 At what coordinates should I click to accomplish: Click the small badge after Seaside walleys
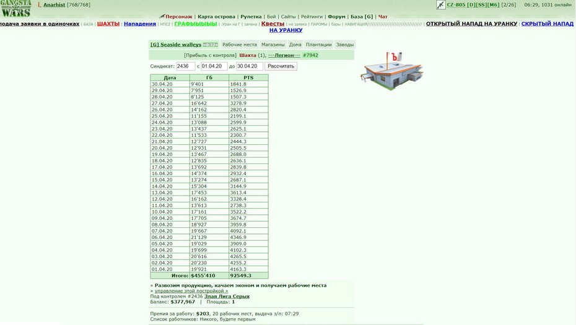pos(210,45)
